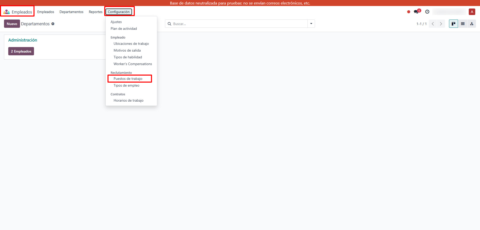Expand the search options dropdown arrow
This screenshot has height=230, width=480.
pyautogui.click(x=311, y=24)
